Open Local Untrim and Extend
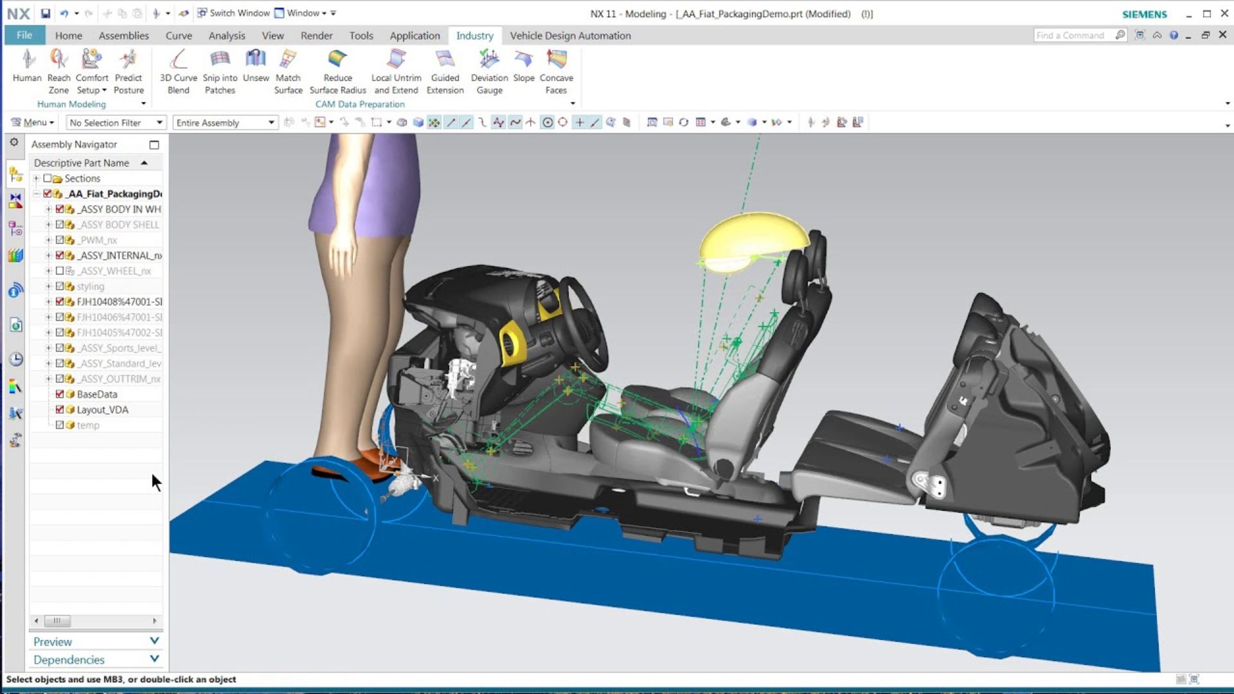 click(x=396, y=72)
